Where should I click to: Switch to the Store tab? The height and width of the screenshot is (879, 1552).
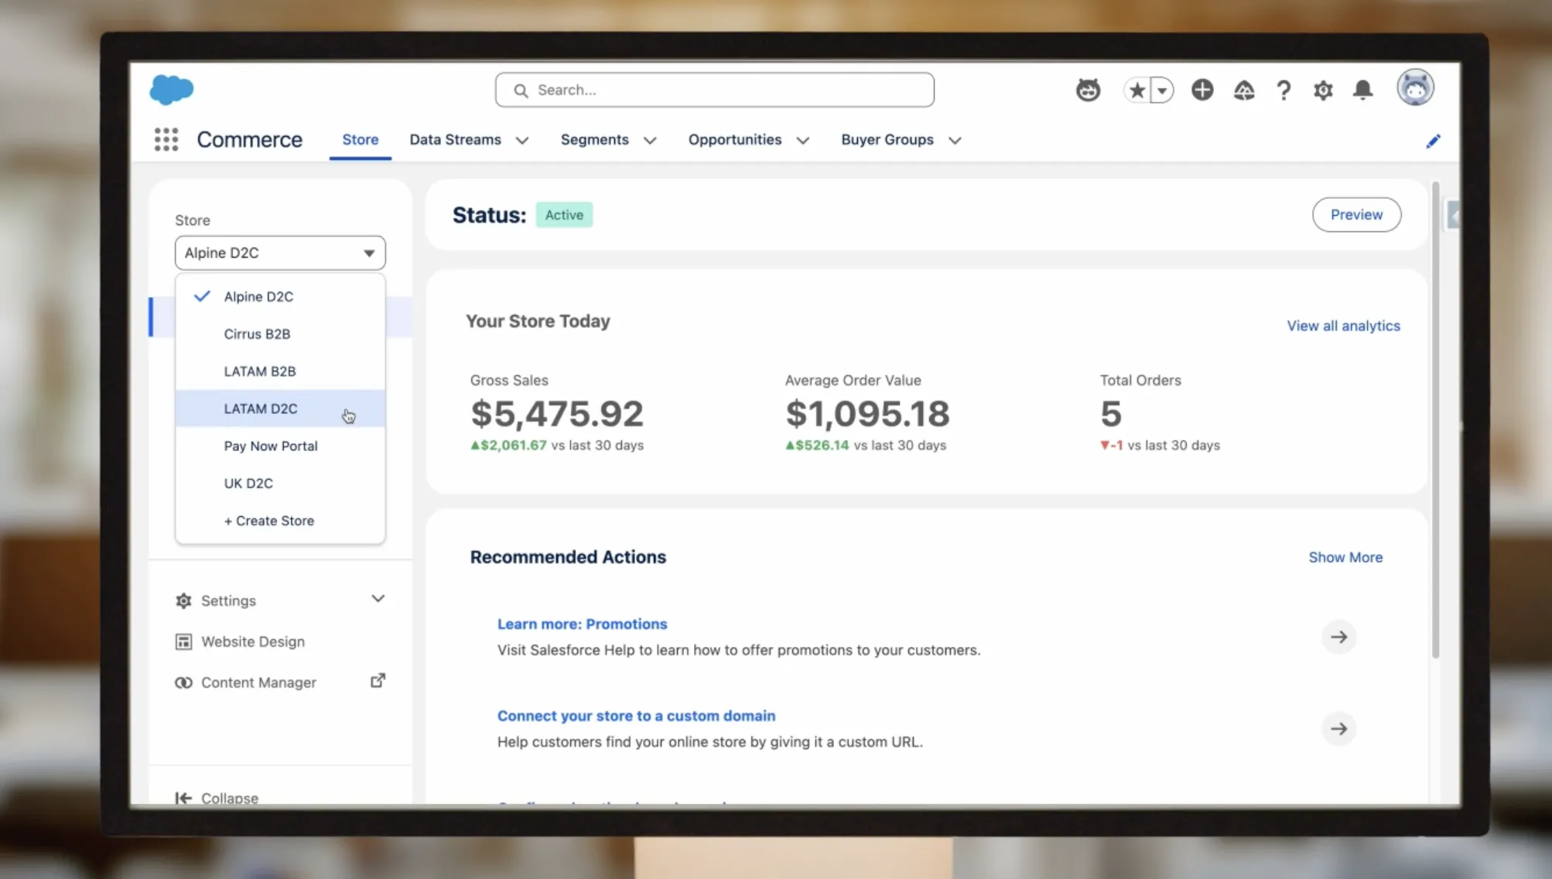(x=361, y=140)
